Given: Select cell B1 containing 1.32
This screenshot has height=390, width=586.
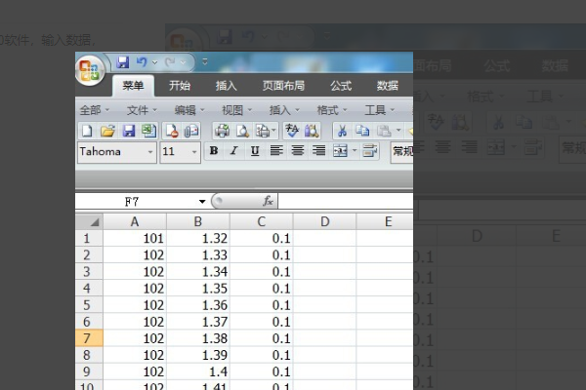Looking at the screenshot, I should pos(197,239).
